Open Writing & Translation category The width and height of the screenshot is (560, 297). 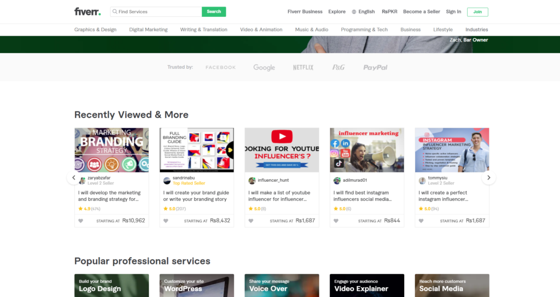click(203, 29)
